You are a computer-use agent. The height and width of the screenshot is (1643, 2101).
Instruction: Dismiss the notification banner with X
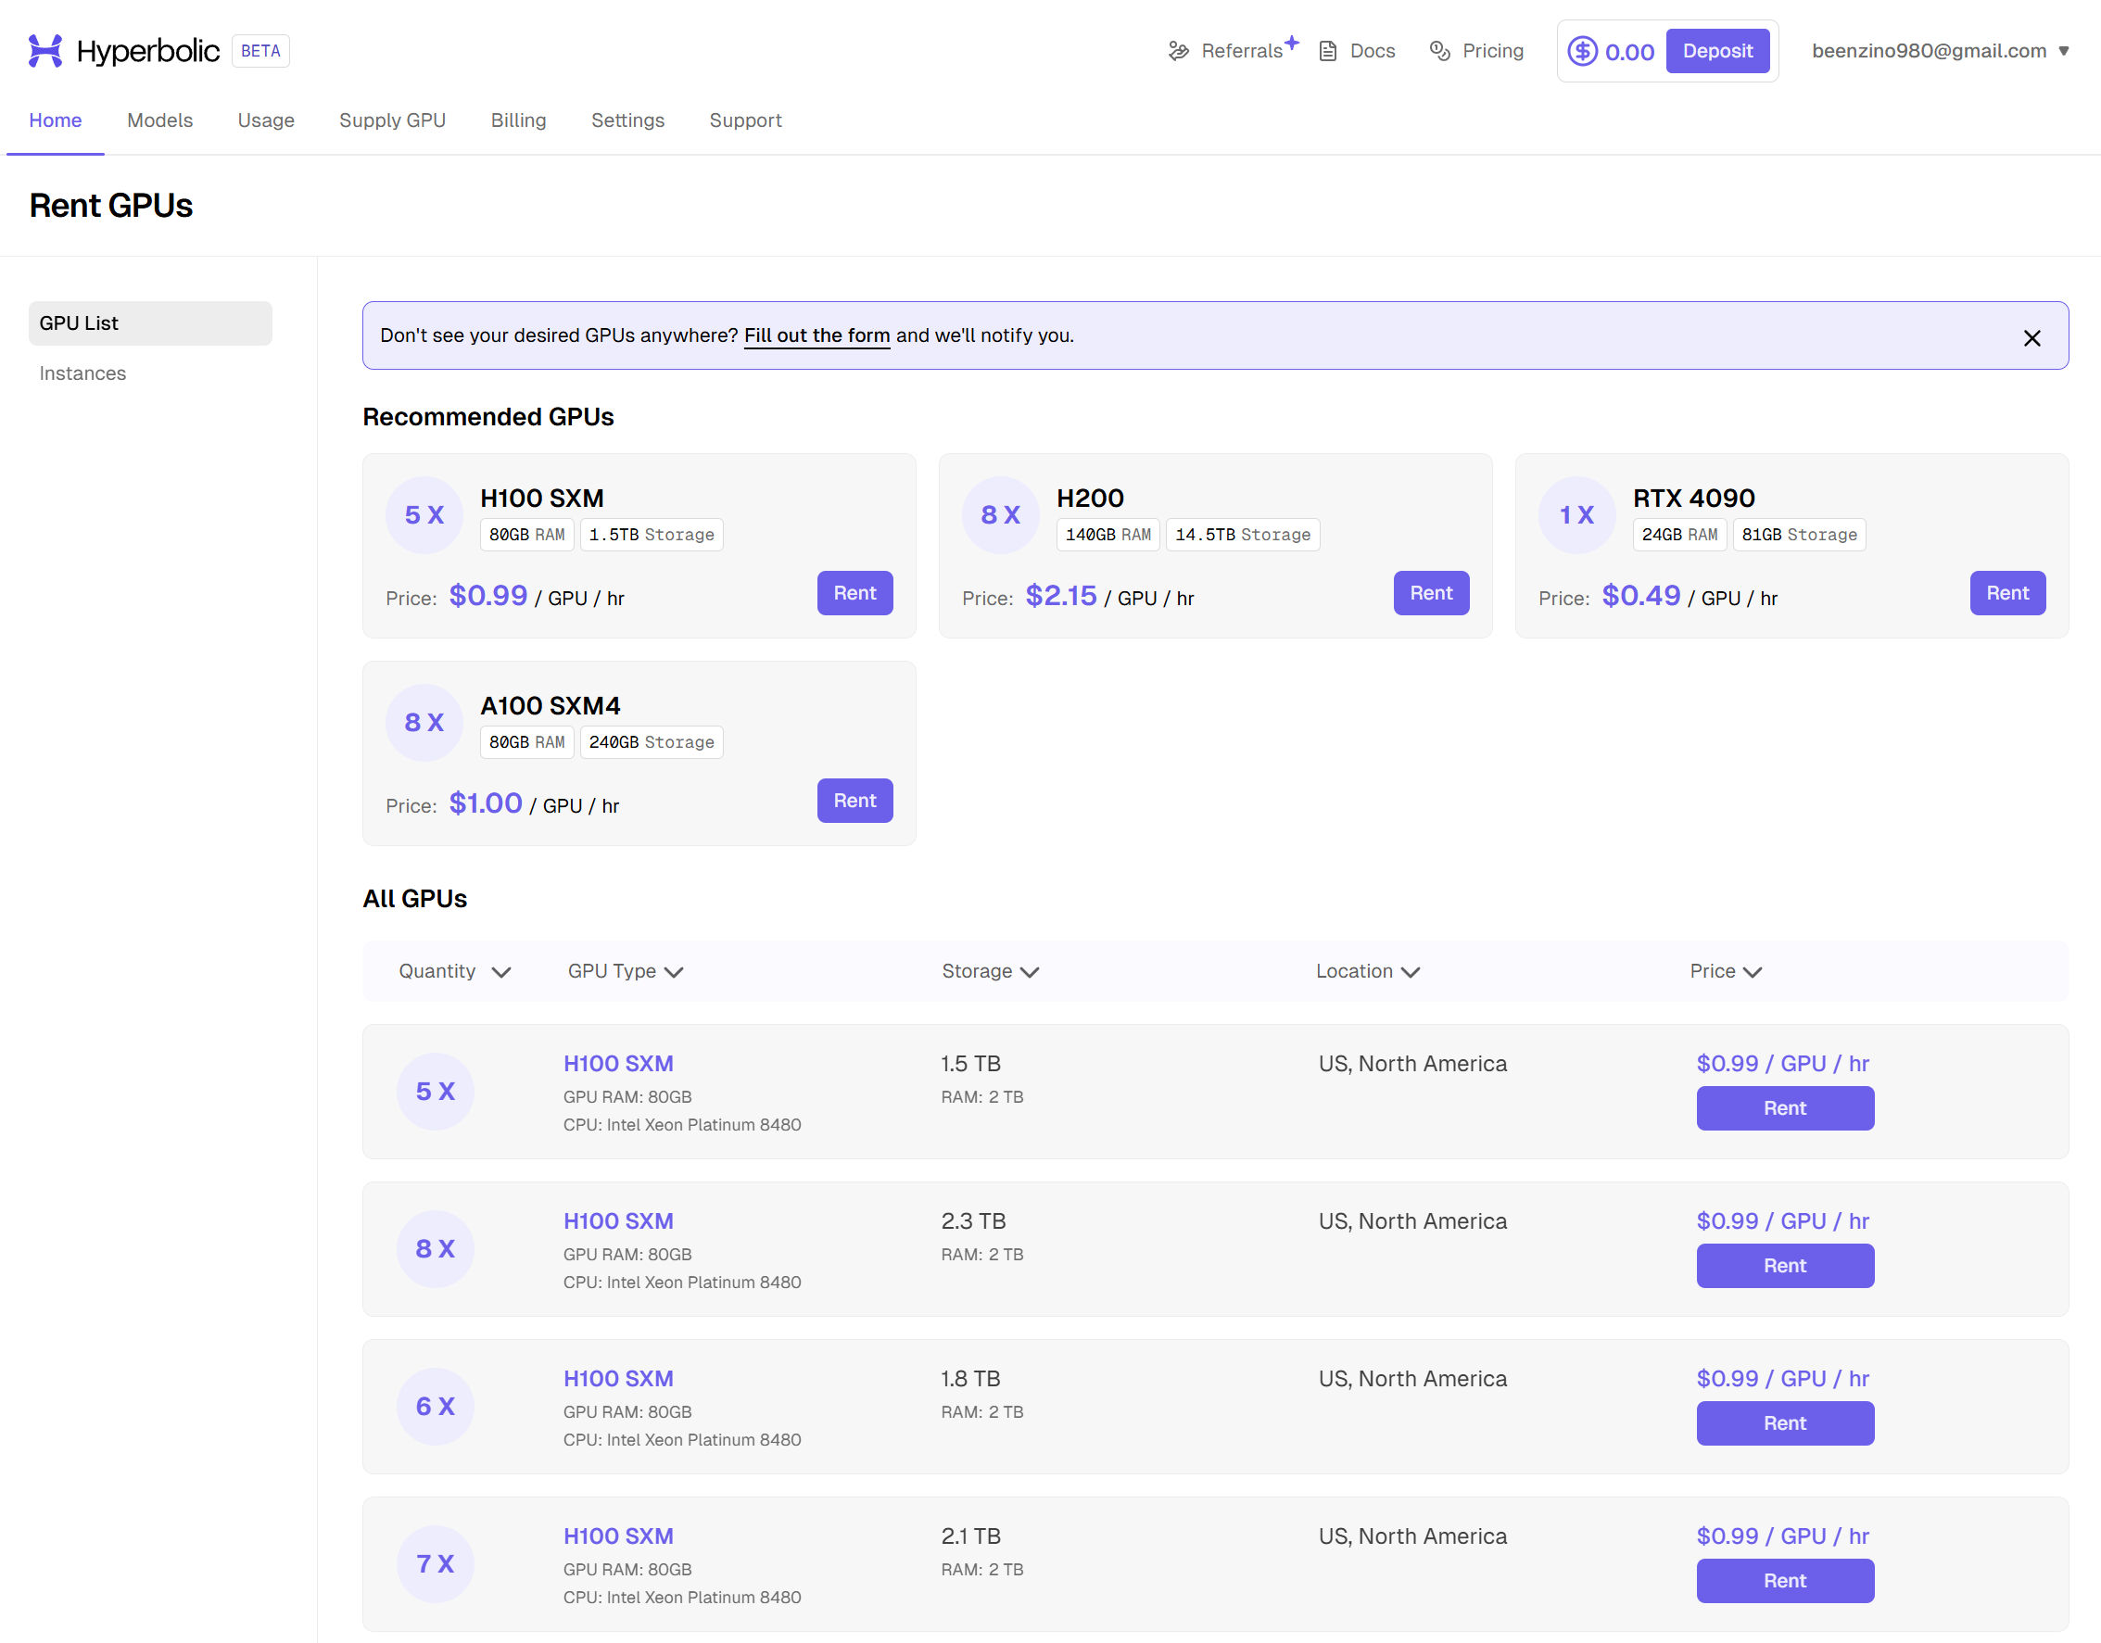point(2031,337)
